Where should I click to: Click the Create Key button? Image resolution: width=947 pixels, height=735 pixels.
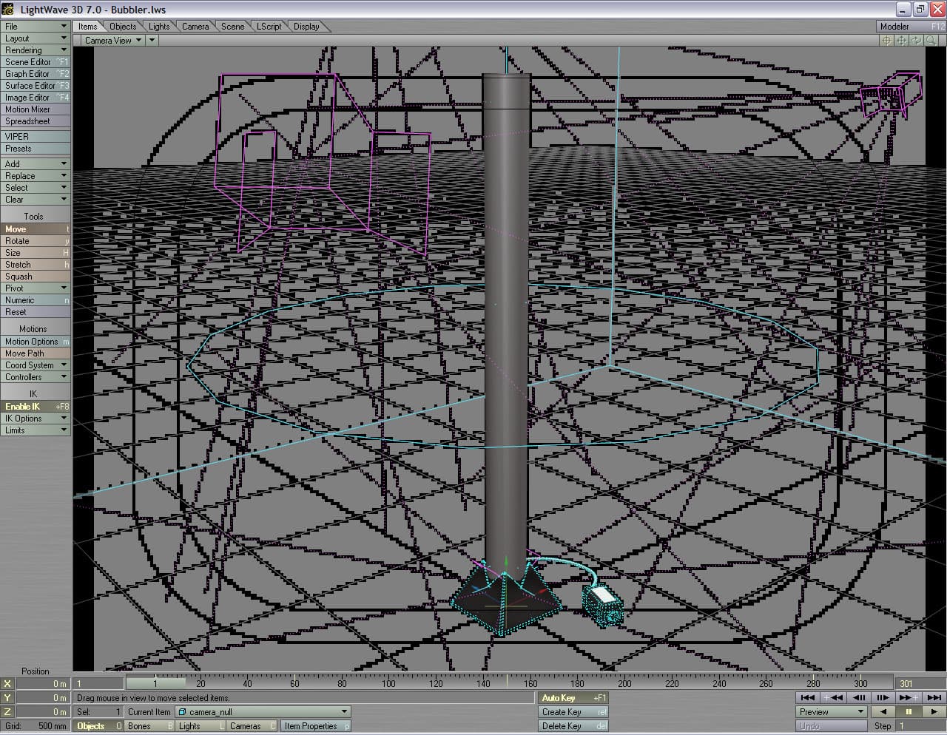click(x=573, y=712)
